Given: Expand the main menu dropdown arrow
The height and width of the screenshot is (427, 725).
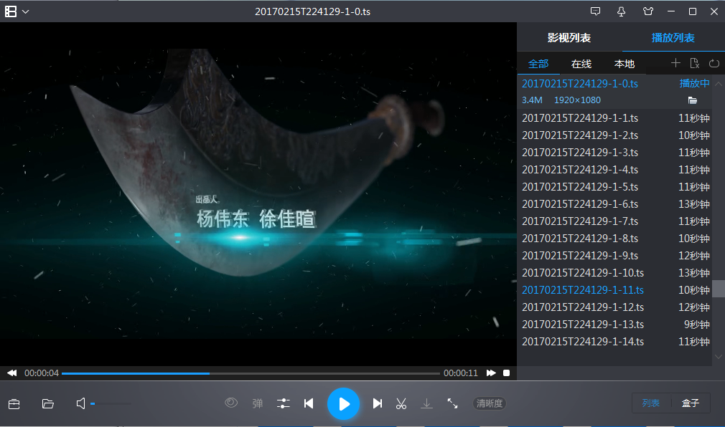Looking at the screenshot, I should 25,12.
